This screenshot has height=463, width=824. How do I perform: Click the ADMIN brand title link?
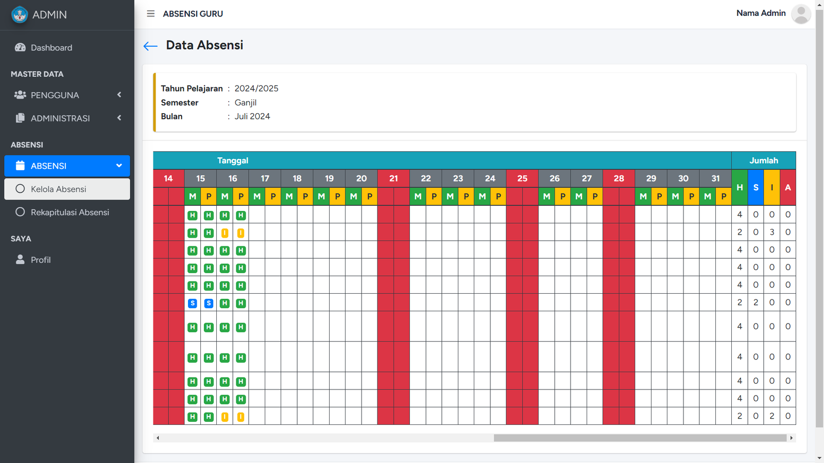(x=49, y=15)
